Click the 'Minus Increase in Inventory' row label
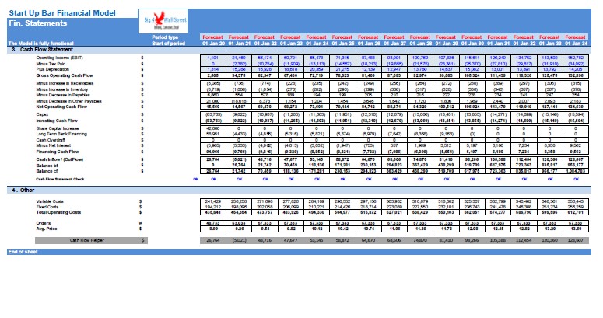 click(62, 89)
